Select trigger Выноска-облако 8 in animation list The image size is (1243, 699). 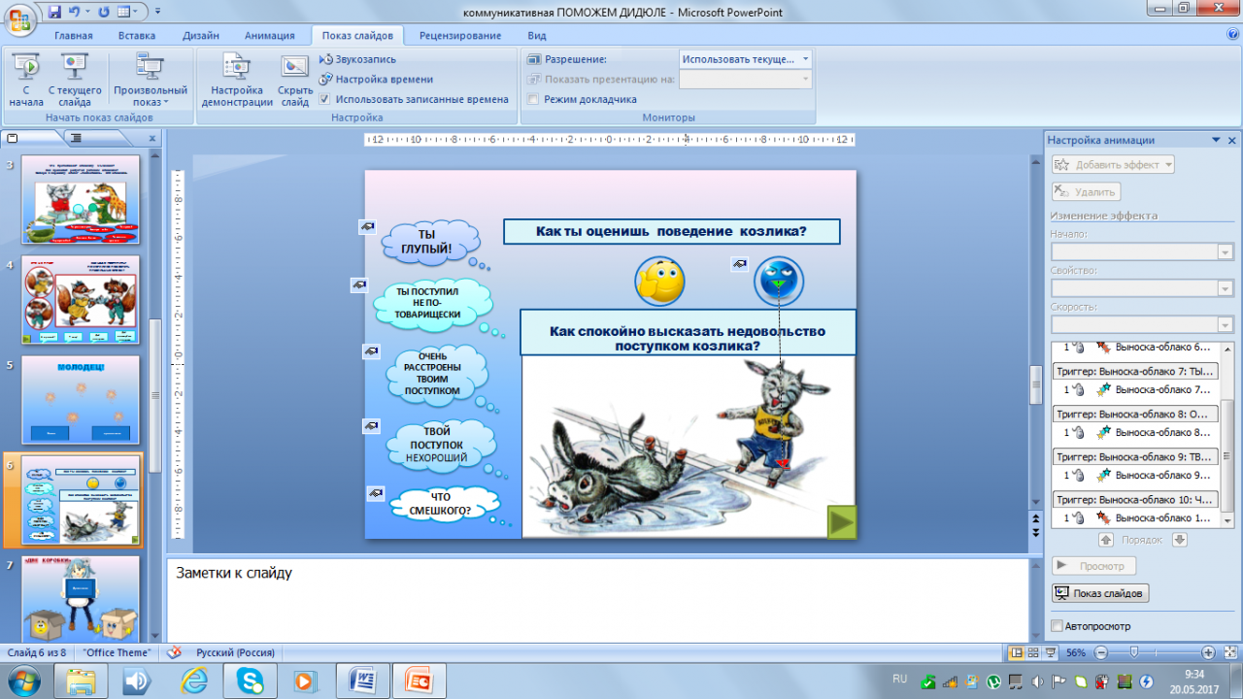1134,413
